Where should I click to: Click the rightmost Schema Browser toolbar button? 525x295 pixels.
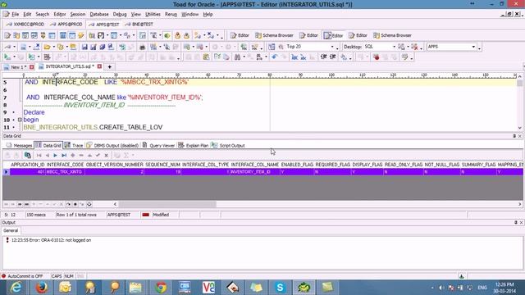pyautogui.click(x=392, y=35)
